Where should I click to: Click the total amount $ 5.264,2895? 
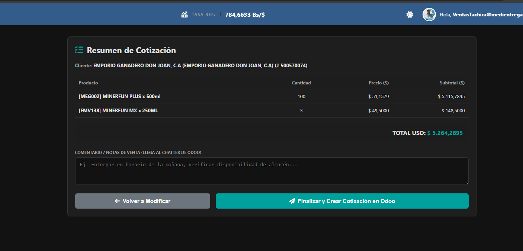coord(445,133)
